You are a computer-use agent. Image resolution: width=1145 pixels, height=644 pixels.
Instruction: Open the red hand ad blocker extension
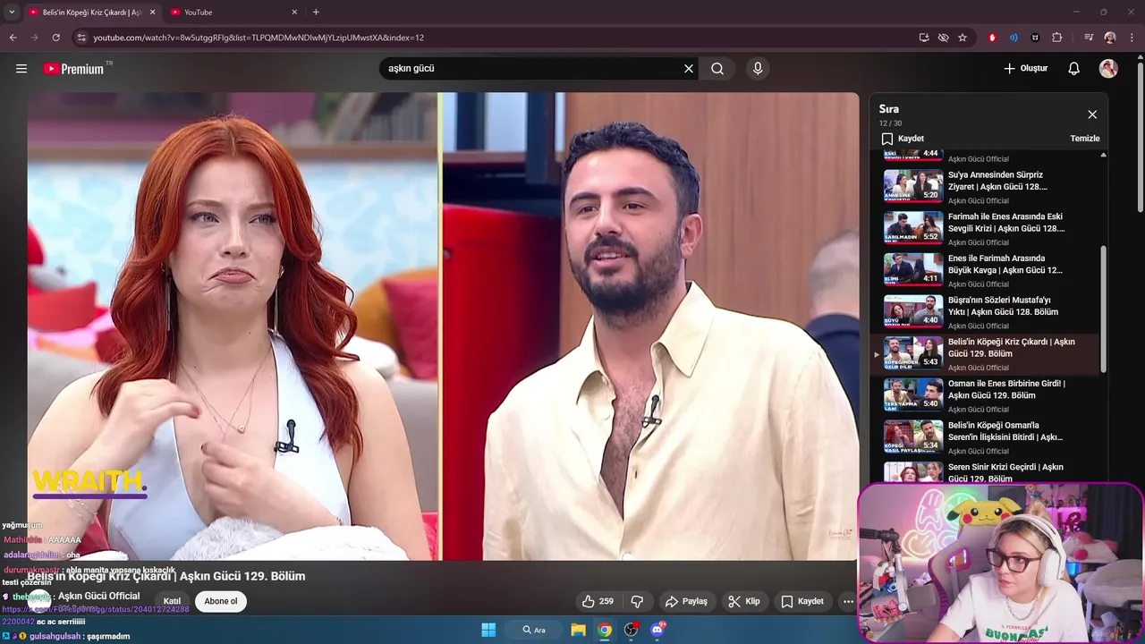pos(992,38)
